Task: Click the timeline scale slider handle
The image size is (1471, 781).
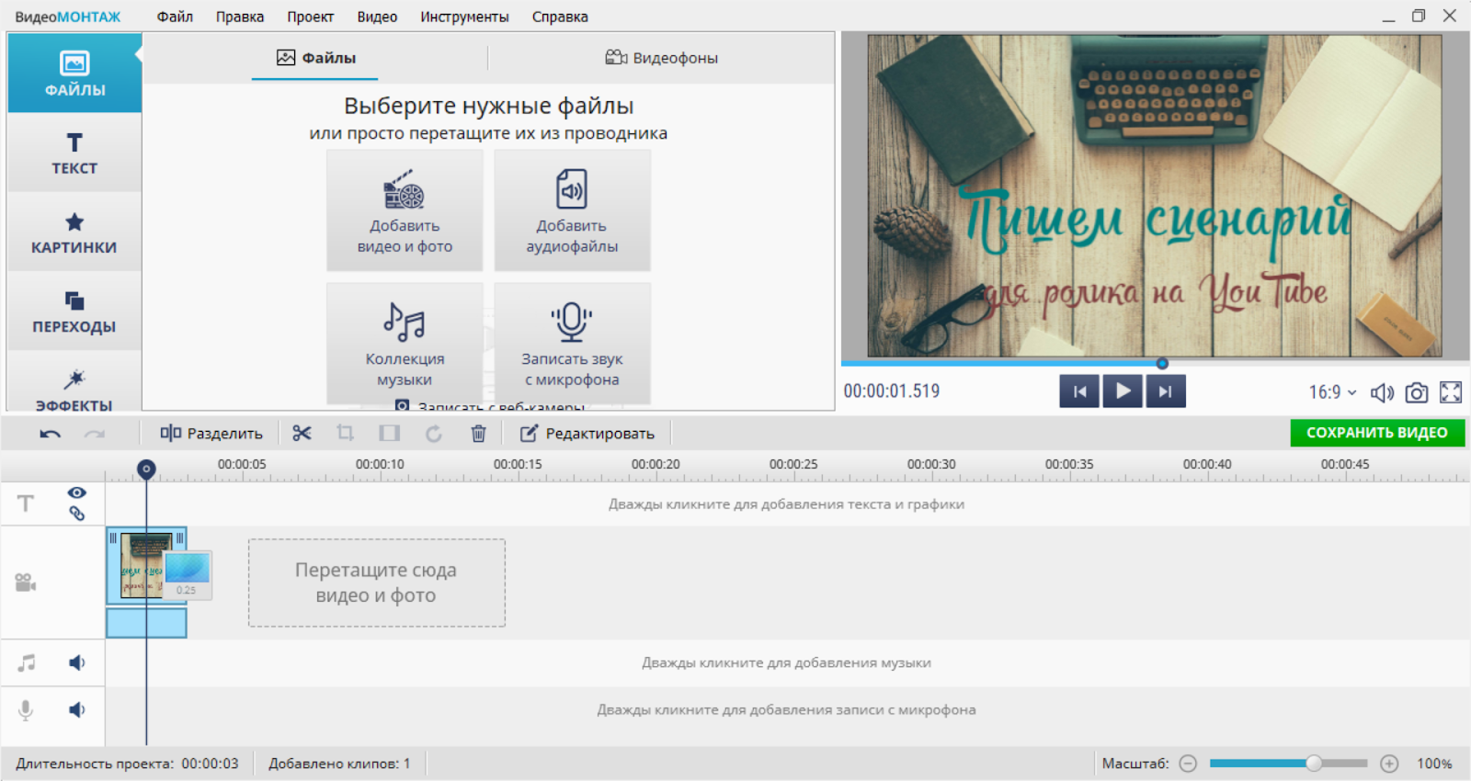Action: tap(1314, 764)
